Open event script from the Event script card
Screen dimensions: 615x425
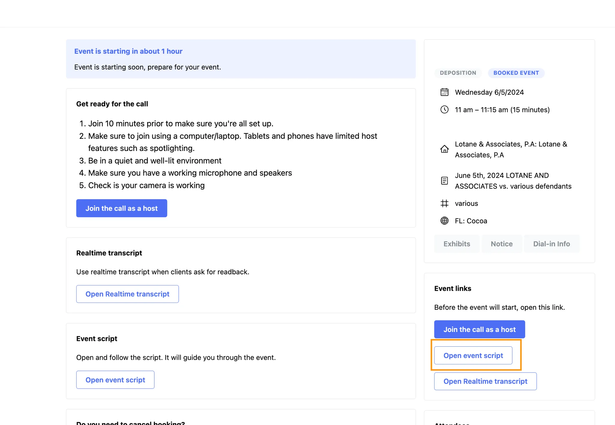(x=115, y=380)
